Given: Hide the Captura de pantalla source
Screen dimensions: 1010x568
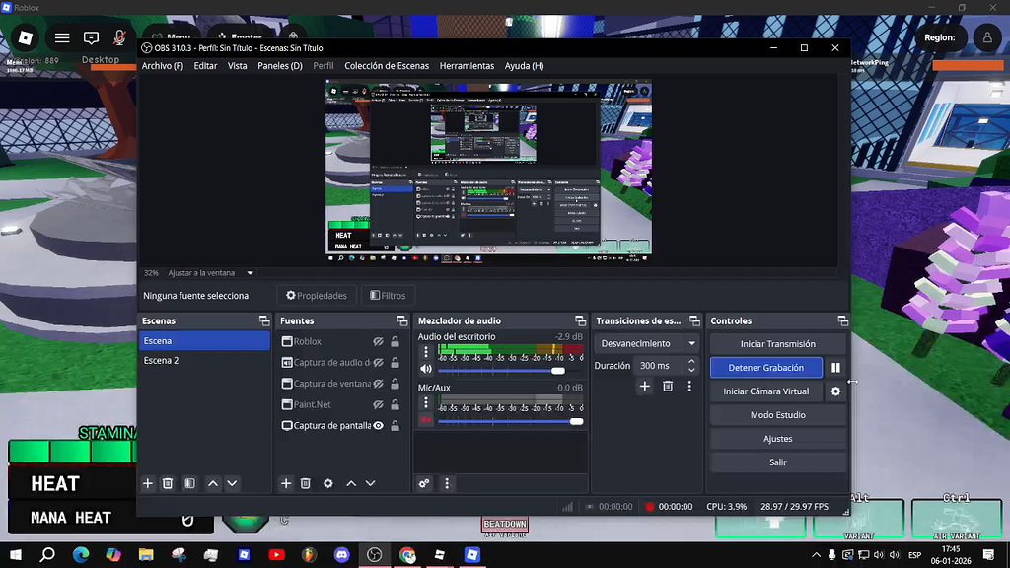Looking at the screenshot, I should coord(378,425).
